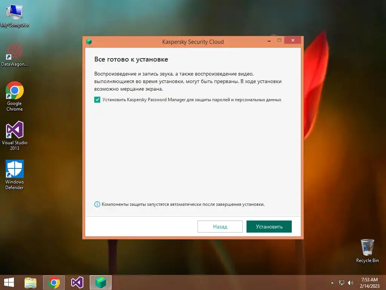Uncheck Установить Kaspersky Password Manager checkbox

pos(97,100)
